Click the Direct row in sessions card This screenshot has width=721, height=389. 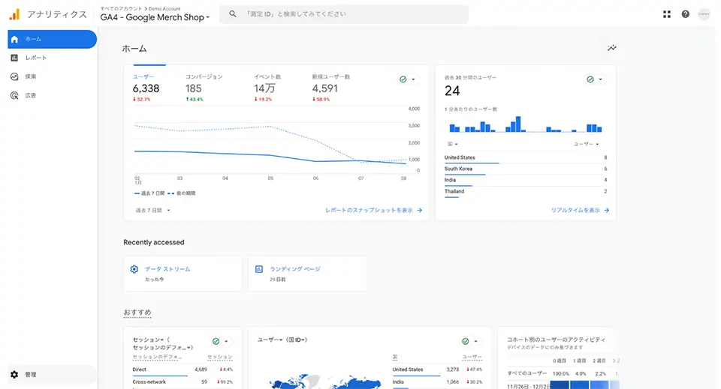pos(183,370)
